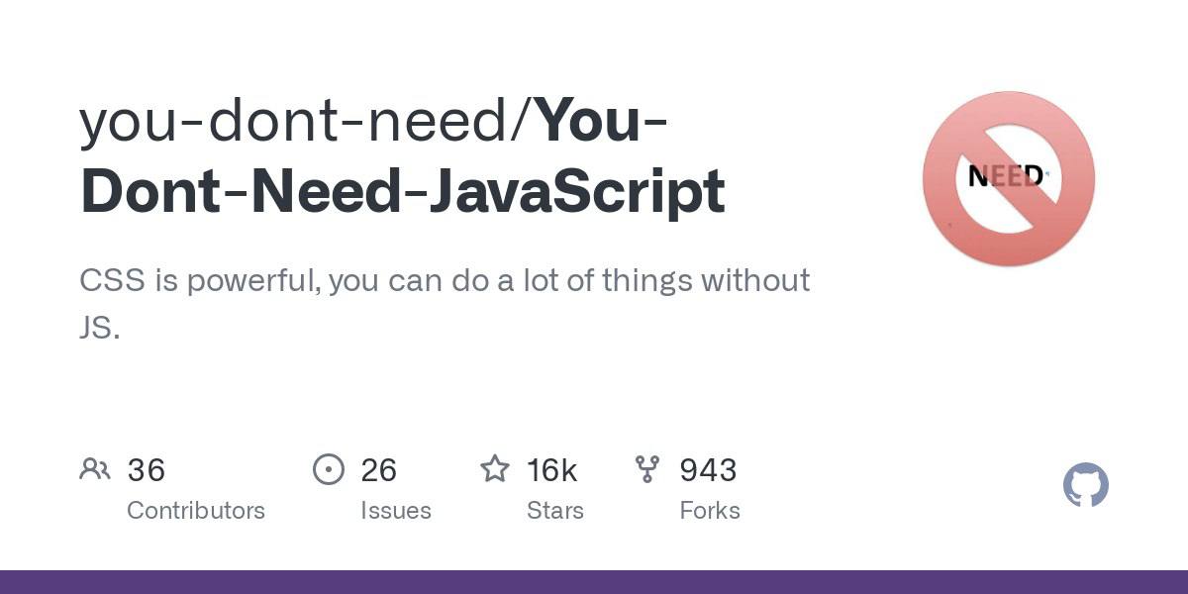Select the 'Forks' label
The width and height of the screenshot is (1188, 594).
click(709, 511)
